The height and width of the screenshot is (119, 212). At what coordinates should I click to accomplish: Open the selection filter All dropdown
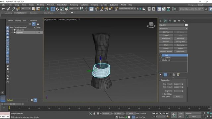point(26,8)
